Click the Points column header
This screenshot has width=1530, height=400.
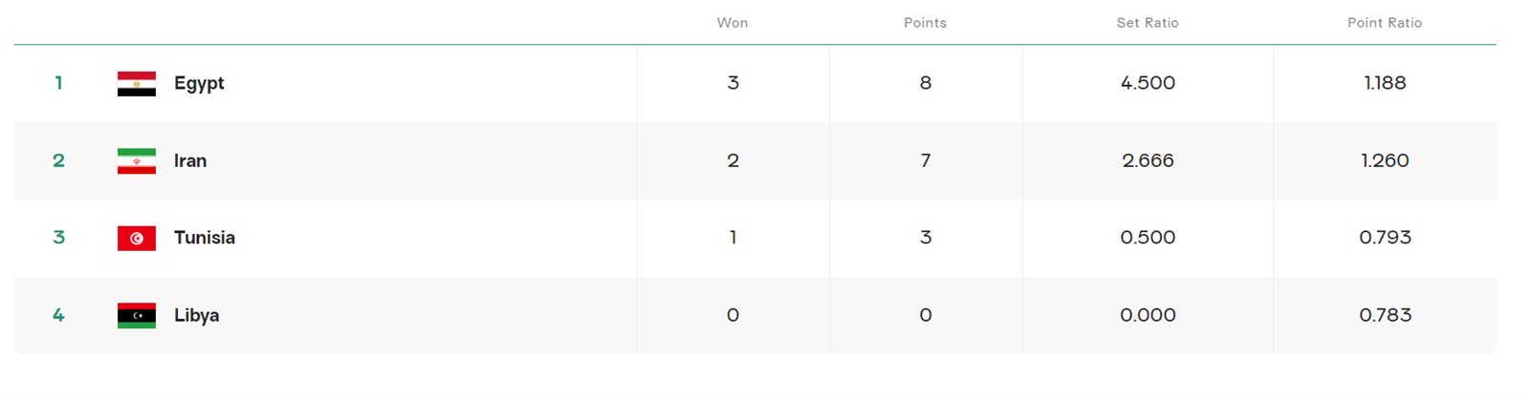pos(925,23)
